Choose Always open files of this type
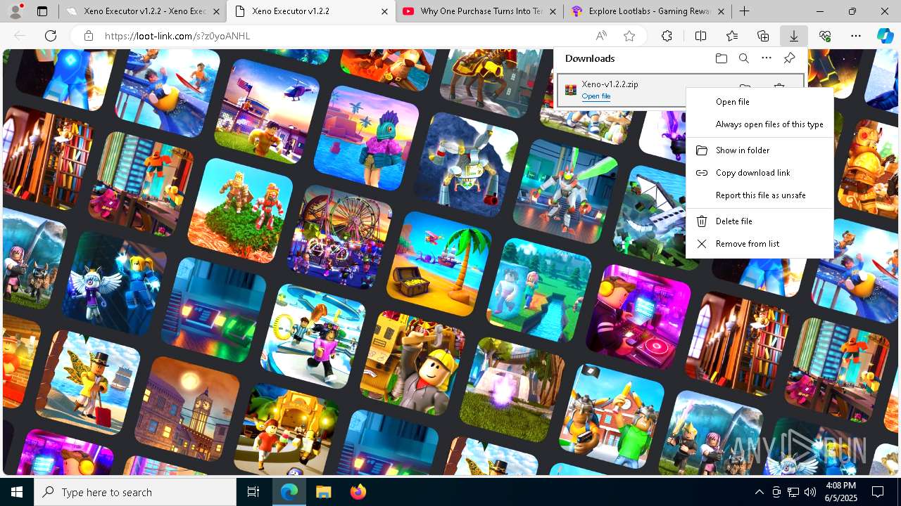 760,124
